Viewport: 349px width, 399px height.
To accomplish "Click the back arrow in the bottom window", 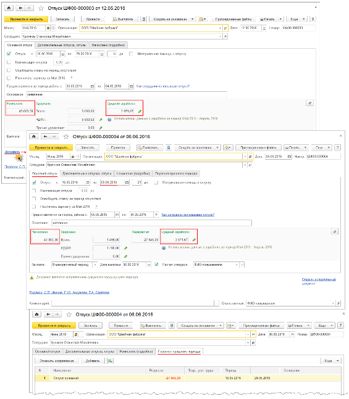I will (x=48, y=315).
